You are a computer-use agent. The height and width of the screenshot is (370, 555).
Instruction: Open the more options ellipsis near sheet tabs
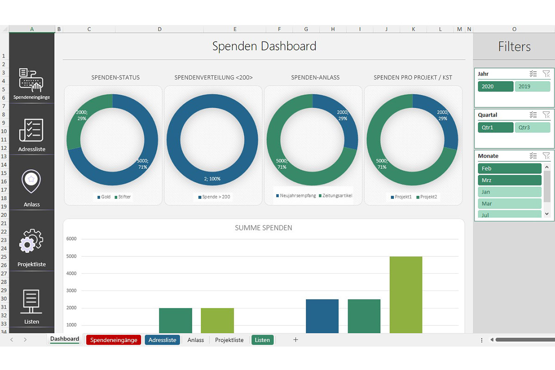click(481, 339)
